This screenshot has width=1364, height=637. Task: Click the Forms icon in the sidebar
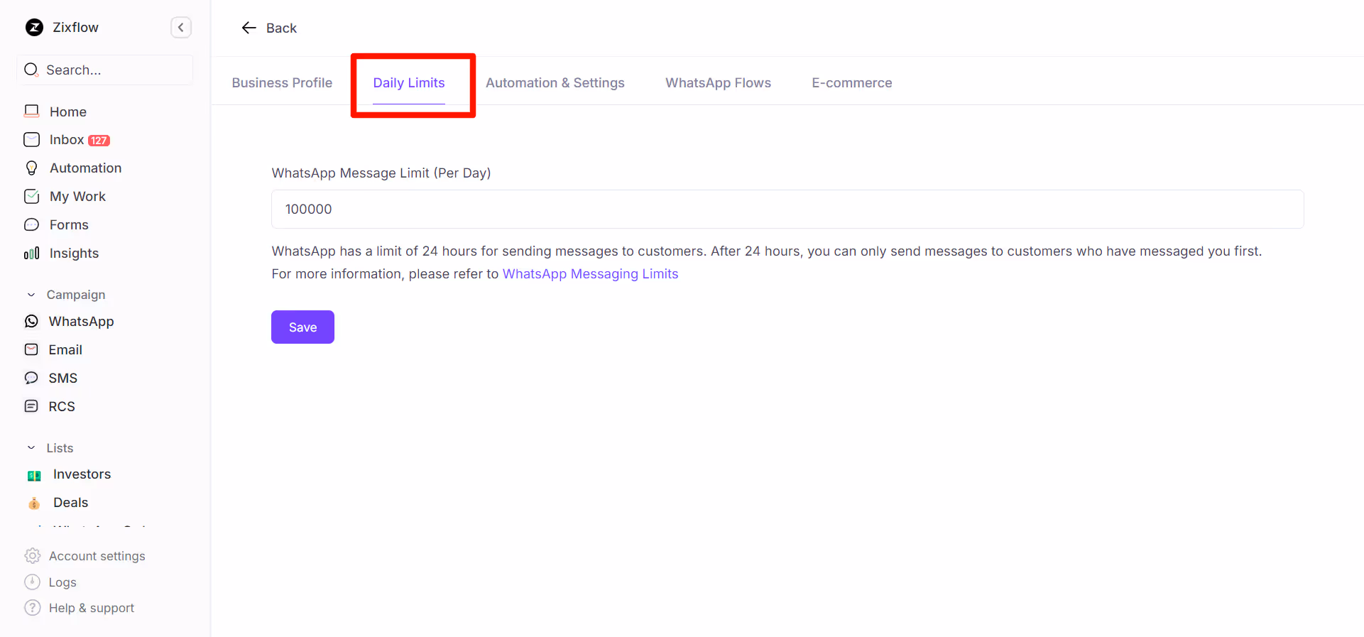(x=32, y=225)
